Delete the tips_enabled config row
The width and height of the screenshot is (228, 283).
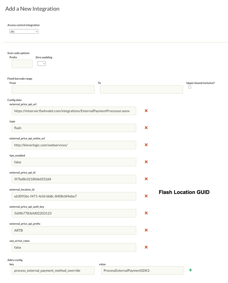tap(146, 162)
